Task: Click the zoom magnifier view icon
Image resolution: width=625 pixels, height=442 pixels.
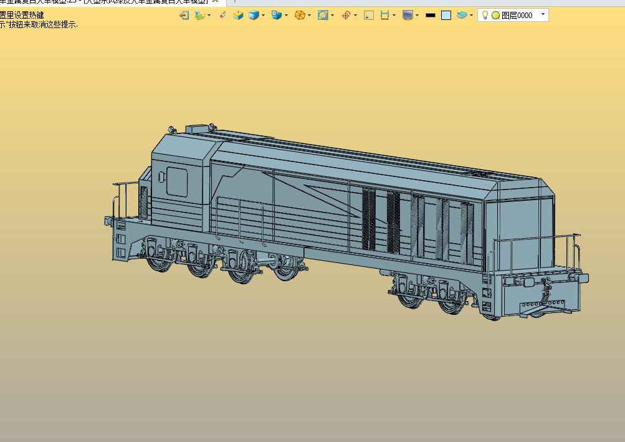Action: click(323, 16)
